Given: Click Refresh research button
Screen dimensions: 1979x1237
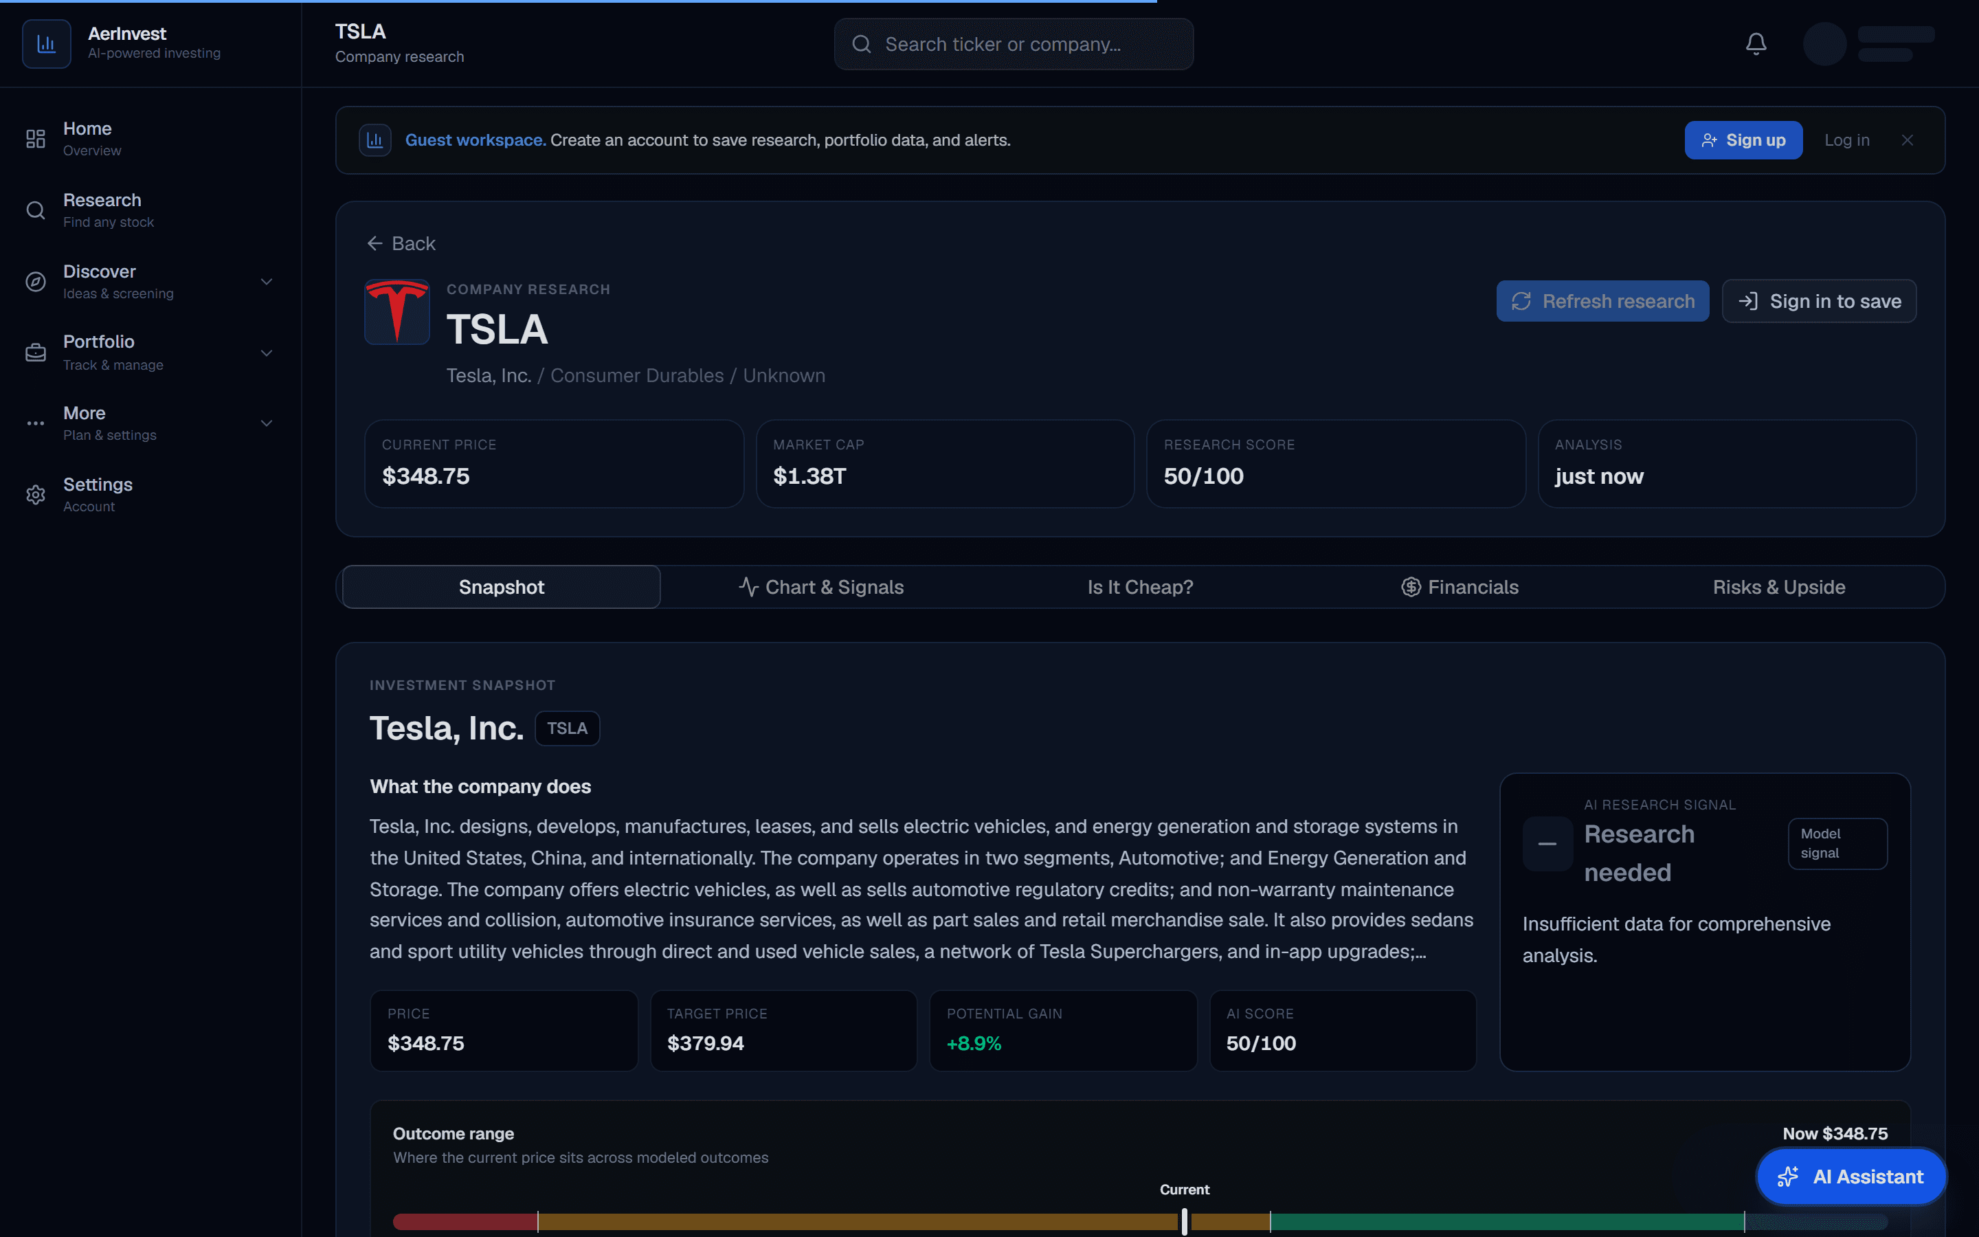Looking at the screenshot, I should click(1602, 301).
